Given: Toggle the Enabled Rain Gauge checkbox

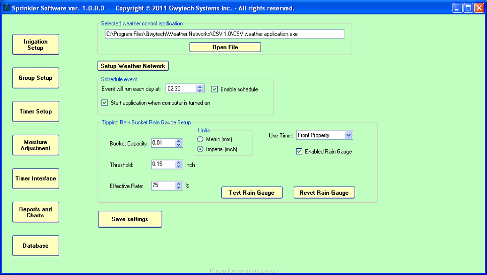Looking at the screenshot, I should pyautogui.click(x=299, y=151).
